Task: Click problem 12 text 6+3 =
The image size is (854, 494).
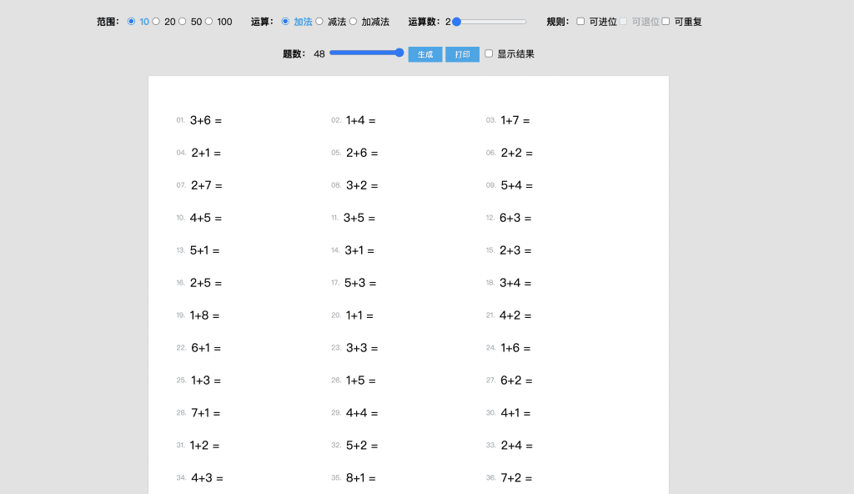Action: point(515,218)
